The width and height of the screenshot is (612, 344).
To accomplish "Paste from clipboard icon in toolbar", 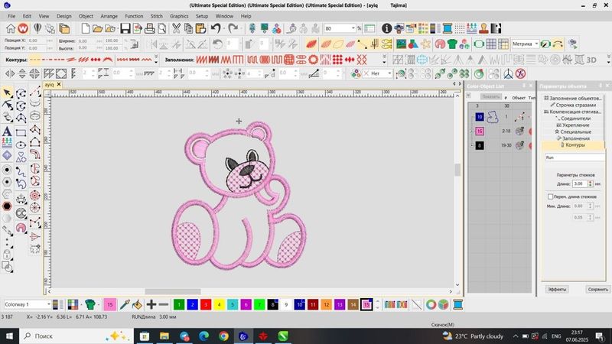I will (x=200, y=28).
